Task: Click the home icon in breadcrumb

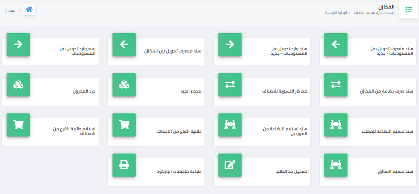Action: [x=29, y=9]
